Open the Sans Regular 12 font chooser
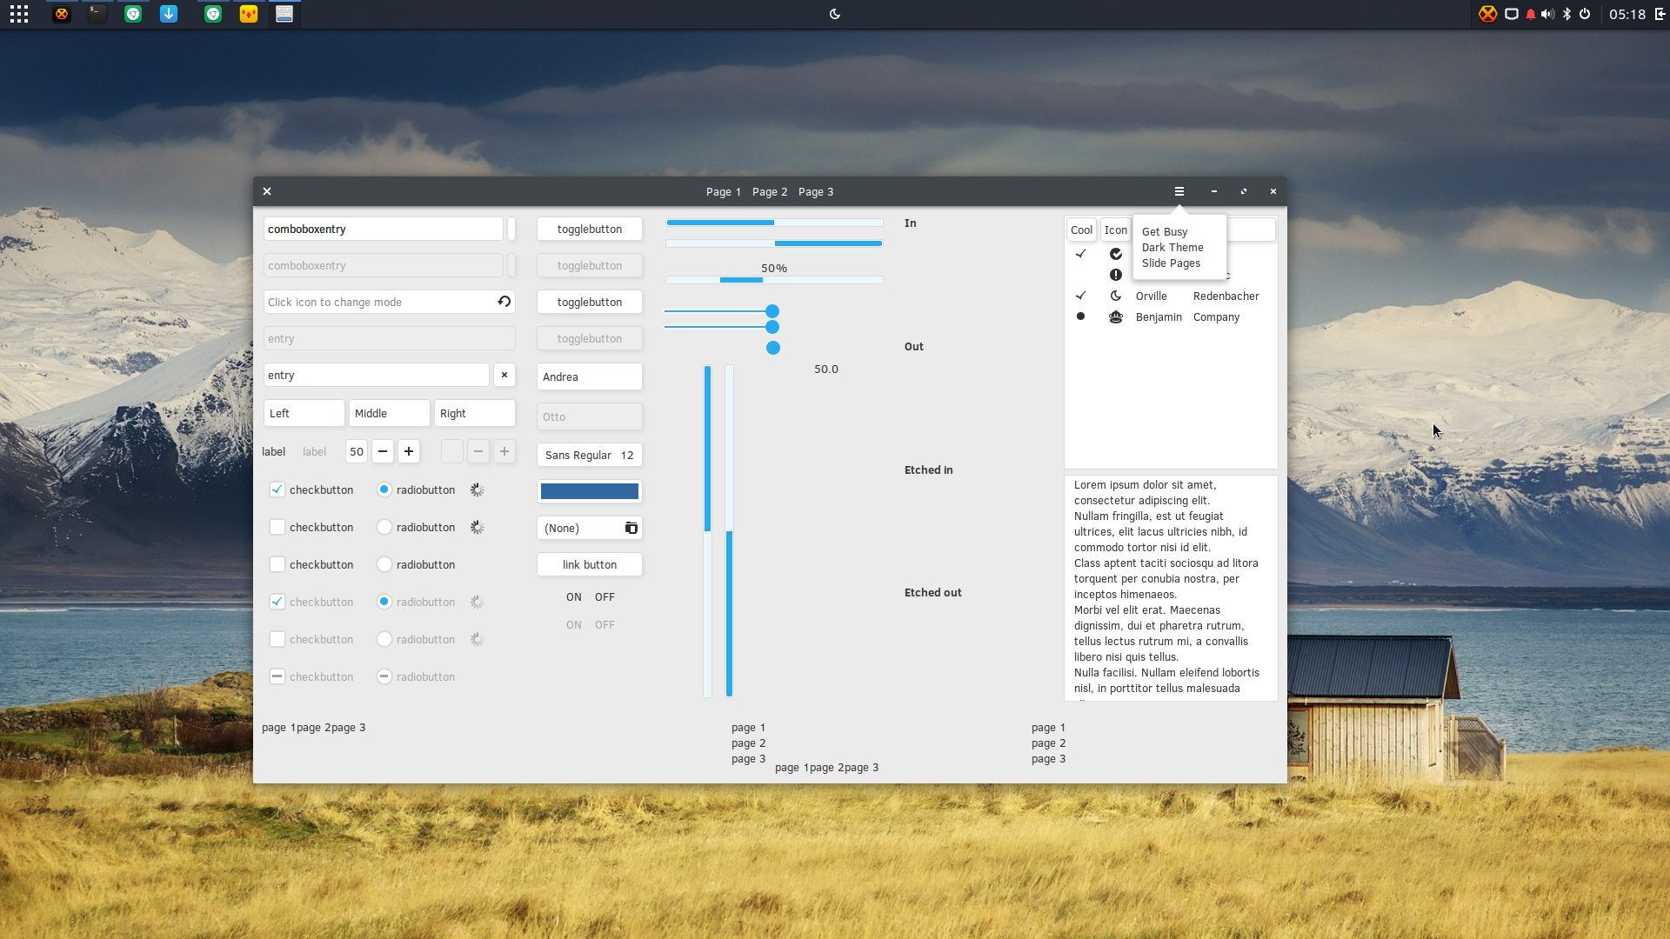 (x=590, y=455)
